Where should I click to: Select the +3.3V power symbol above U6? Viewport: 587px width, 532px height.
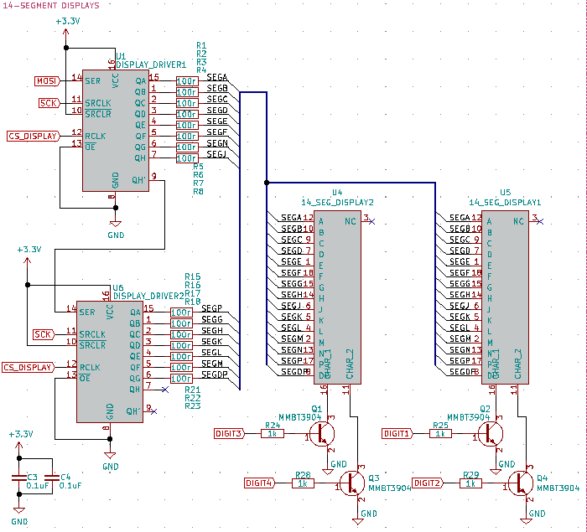click(x=28, y=258)
